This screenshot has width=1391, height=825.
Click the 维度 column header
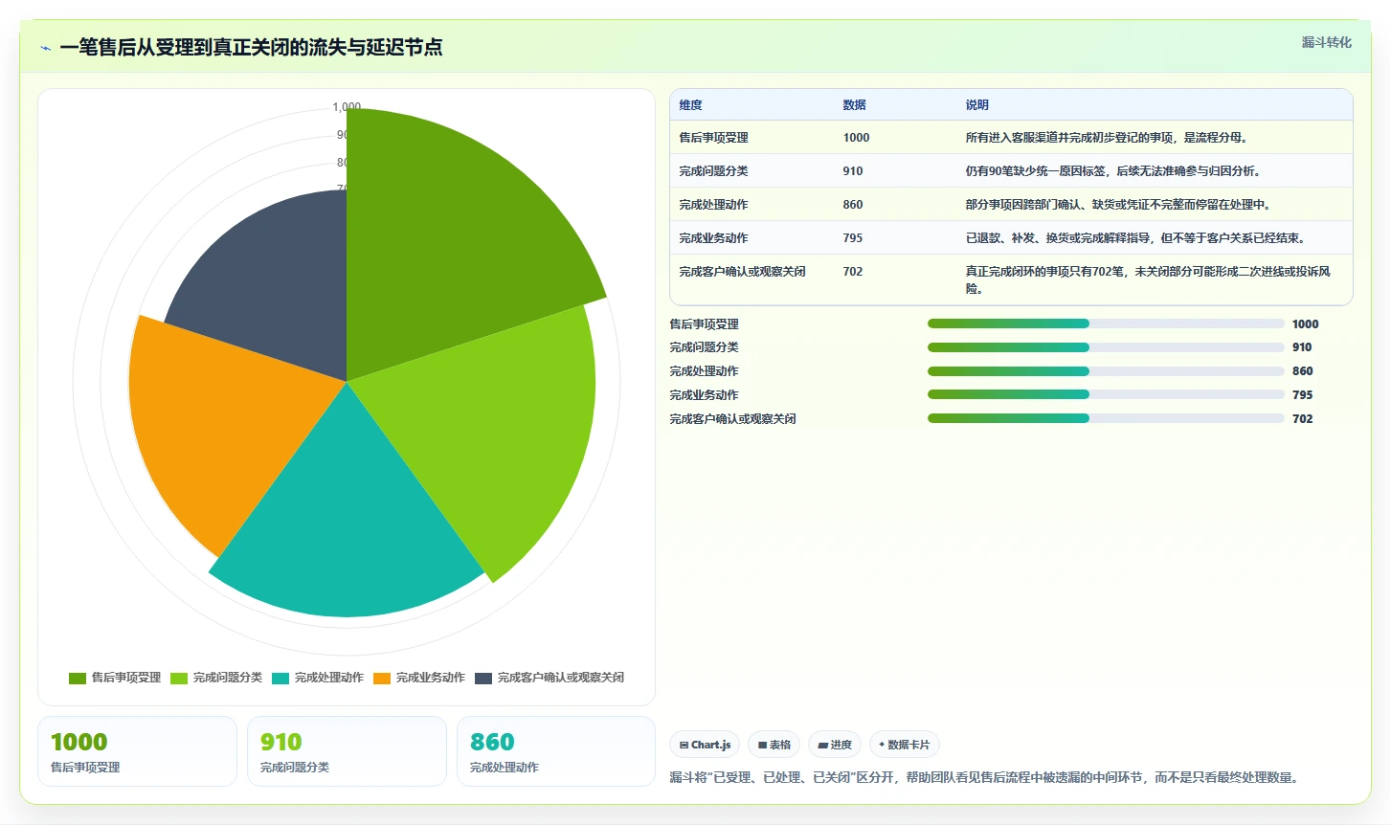(x=690, y=105)
